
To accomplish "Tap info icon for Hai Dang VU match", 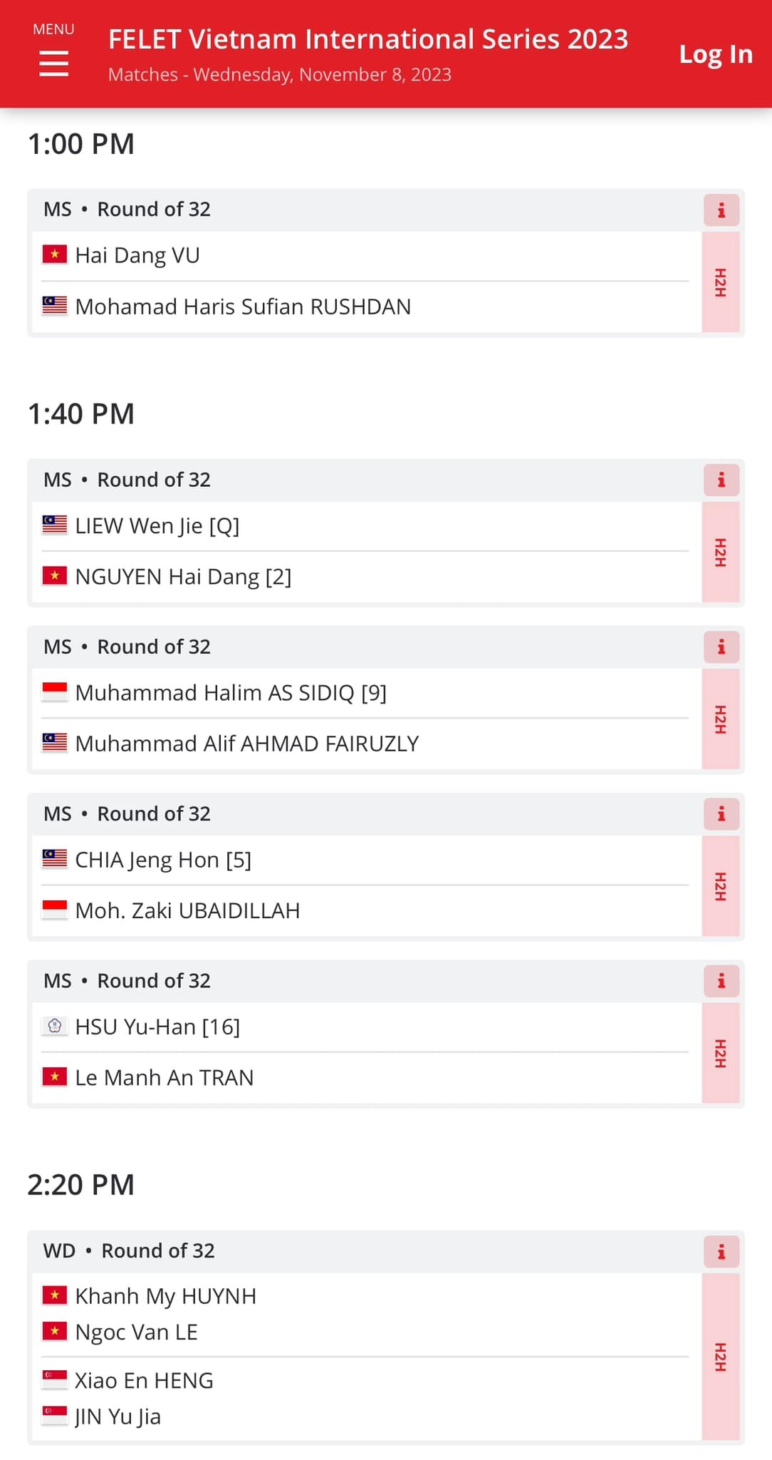I will (721, 210).
